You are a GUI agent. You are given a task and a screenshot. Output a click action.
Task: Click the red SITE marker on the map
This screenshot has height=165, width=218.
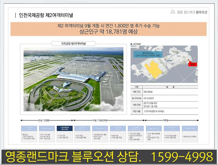click(x=193, y=64)
